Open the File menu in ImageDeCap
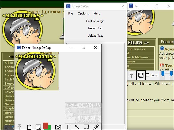 70,14
